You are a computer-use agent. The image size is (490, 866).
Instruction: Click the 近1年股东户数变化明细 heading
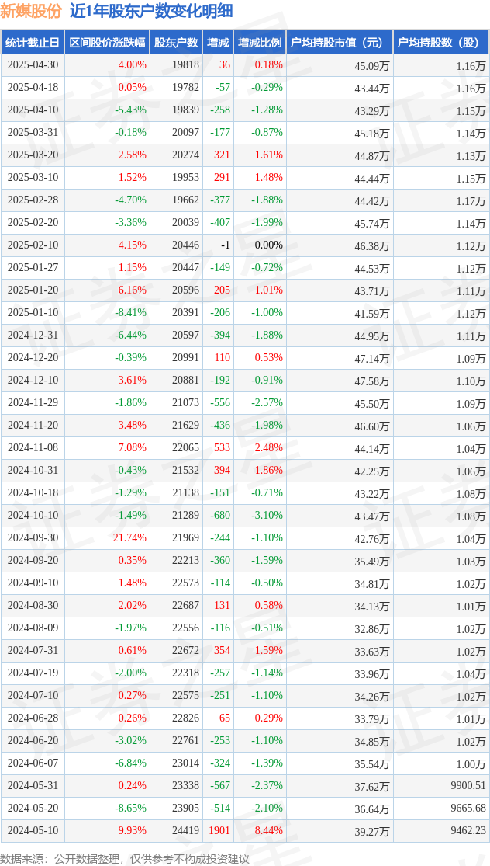(x=151, y=11)
